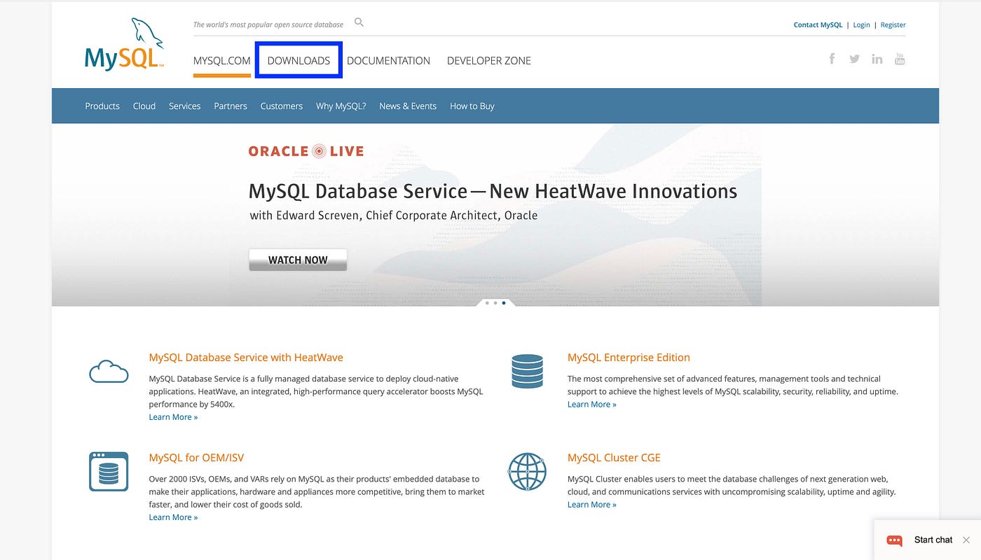Click the banner headline about HeatWave Innovations
This screenshot has height=560, width=981.
click(x=493, y=191)
